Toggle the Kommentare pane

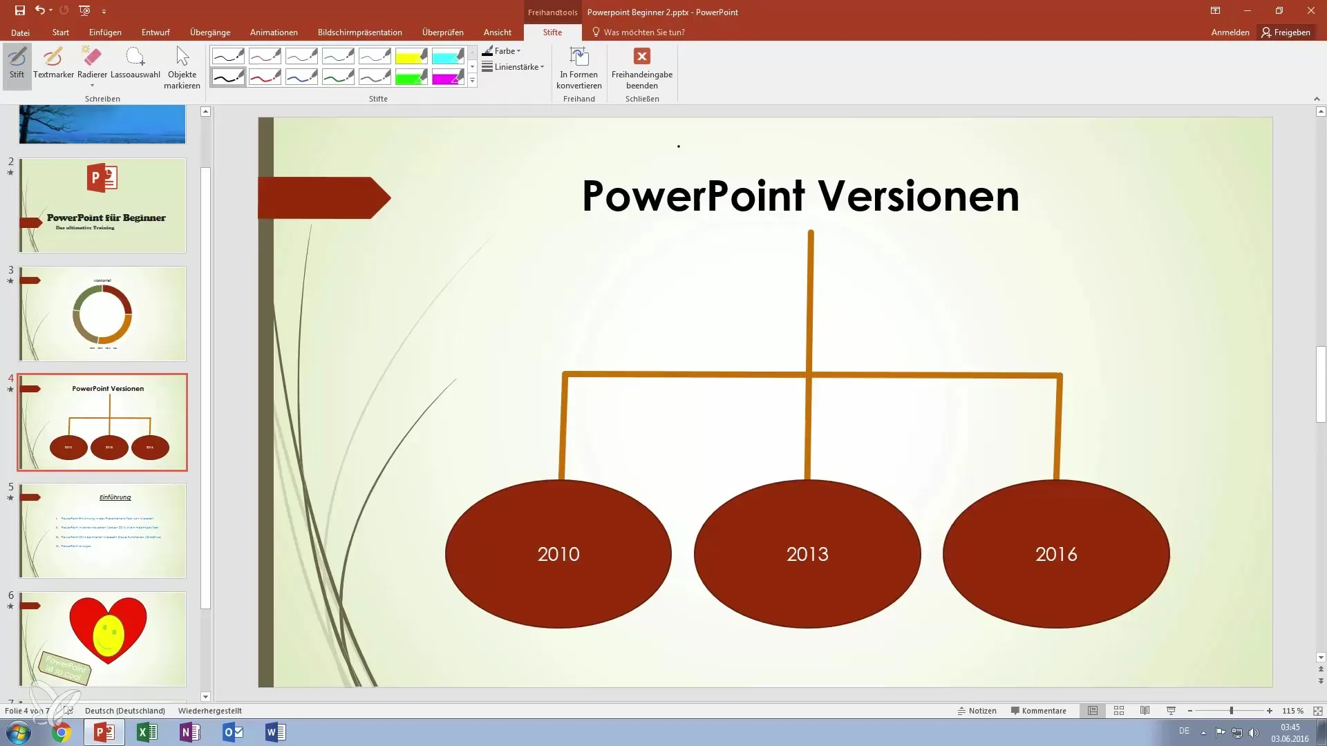pyautogui.click(x=1038, y=711)
